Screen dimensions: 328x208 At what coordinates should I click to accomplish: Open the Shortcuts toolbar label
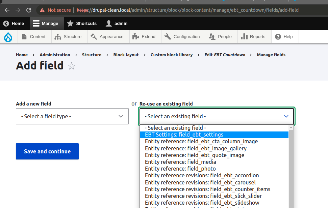click(86, 23)
